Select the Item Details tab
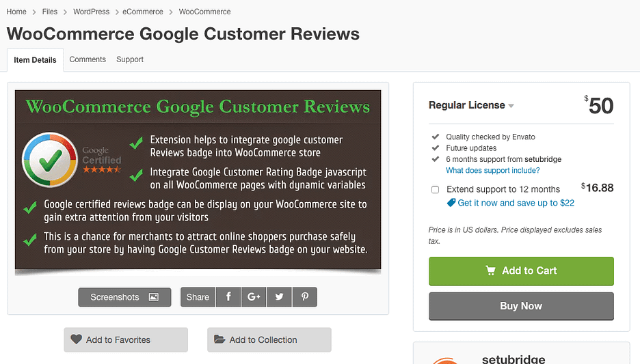This screenshot has width=640, height=364. [x=35, y=60]
